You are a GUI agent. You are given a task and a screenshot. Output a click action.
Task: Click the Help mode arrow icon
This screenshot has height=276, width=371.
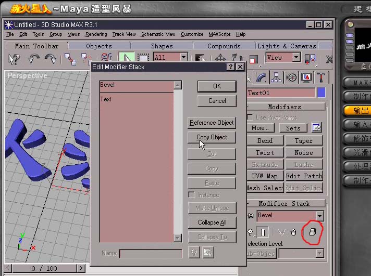tap(14, 59)
